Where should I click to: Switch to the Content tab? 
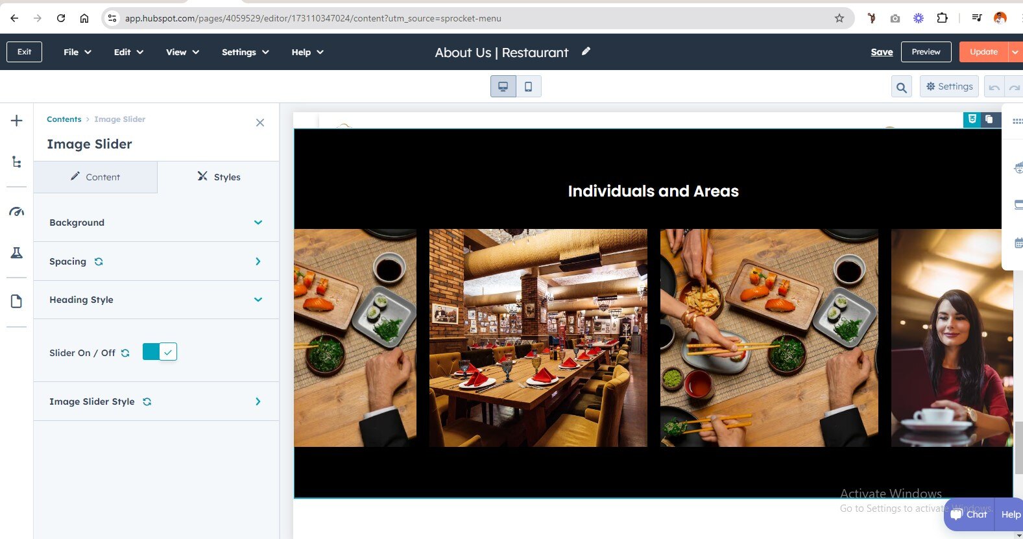95,177
